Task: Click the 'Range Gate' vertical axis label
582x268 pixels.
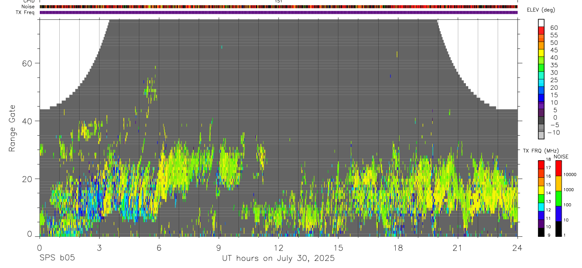Action: tap(12, 128)
